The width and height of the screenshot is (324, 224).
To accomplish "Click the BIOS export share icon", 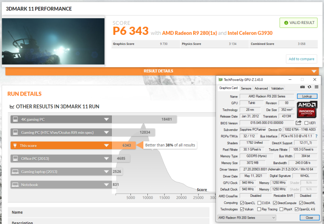I will tap(299, 123).
